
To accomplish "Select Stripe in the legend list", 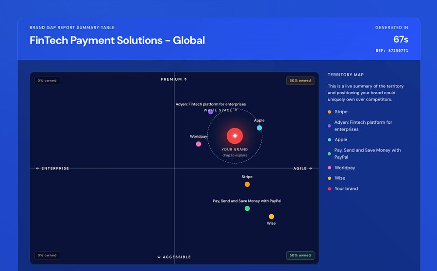I will [341, 112].
